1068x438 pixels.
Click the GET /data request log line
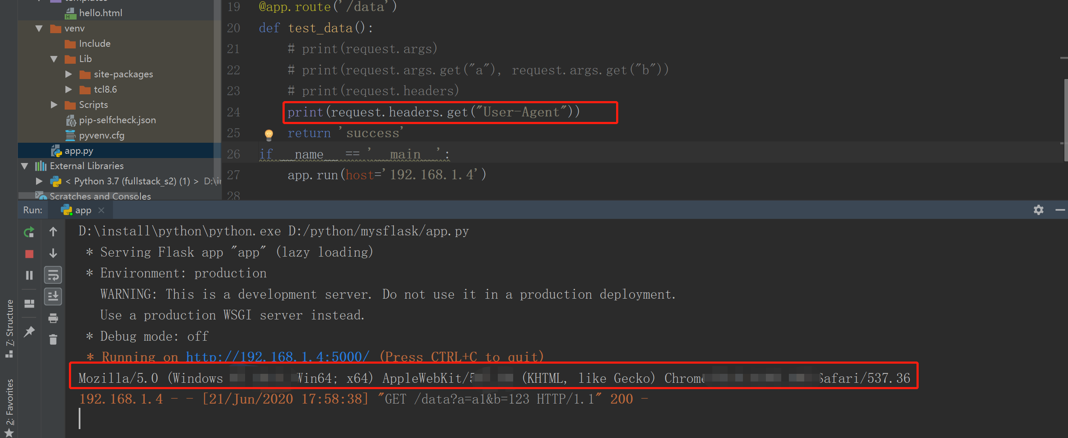[x=363, y=399]
